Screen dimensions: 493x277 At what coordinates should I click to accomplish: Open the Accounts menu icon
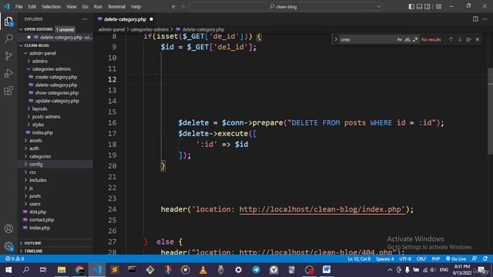click(x=8, y=229)
